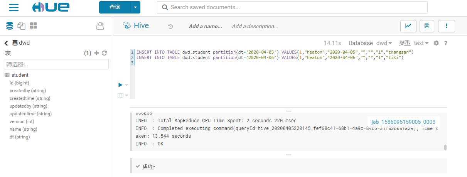The height and width of the screenshot is (177, 467).
Task: Click column version (int)
Action: [x=22, y=121]
